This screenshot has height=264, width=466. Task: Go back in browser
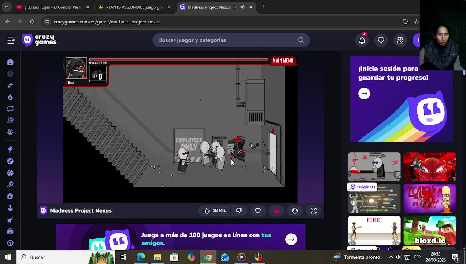tap(8, 22)
